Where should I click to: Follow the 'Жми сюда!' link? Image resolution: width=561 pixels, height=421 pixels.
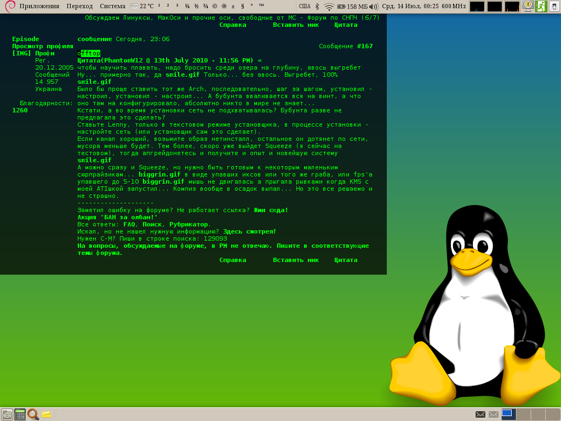[271, 210]
